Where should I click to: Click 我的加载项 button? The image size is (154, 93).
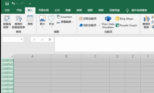pos(88,25)
